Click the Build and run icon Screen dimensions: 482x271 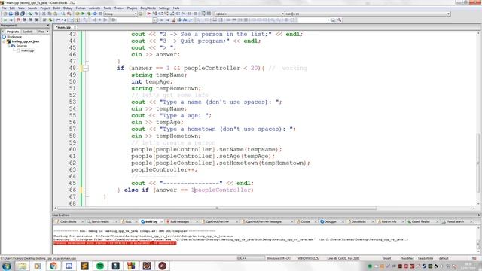pyautogui.click(x=89, y=14)
